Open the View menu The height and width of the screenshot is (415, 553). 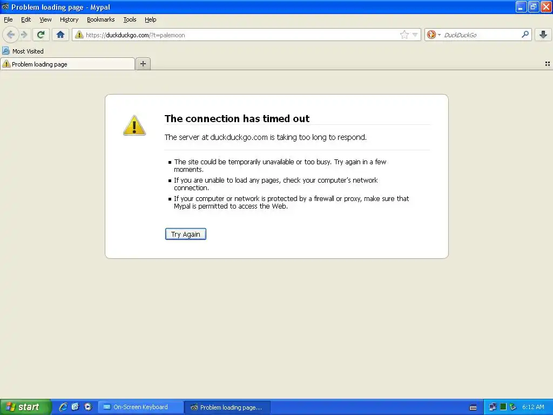45,19
